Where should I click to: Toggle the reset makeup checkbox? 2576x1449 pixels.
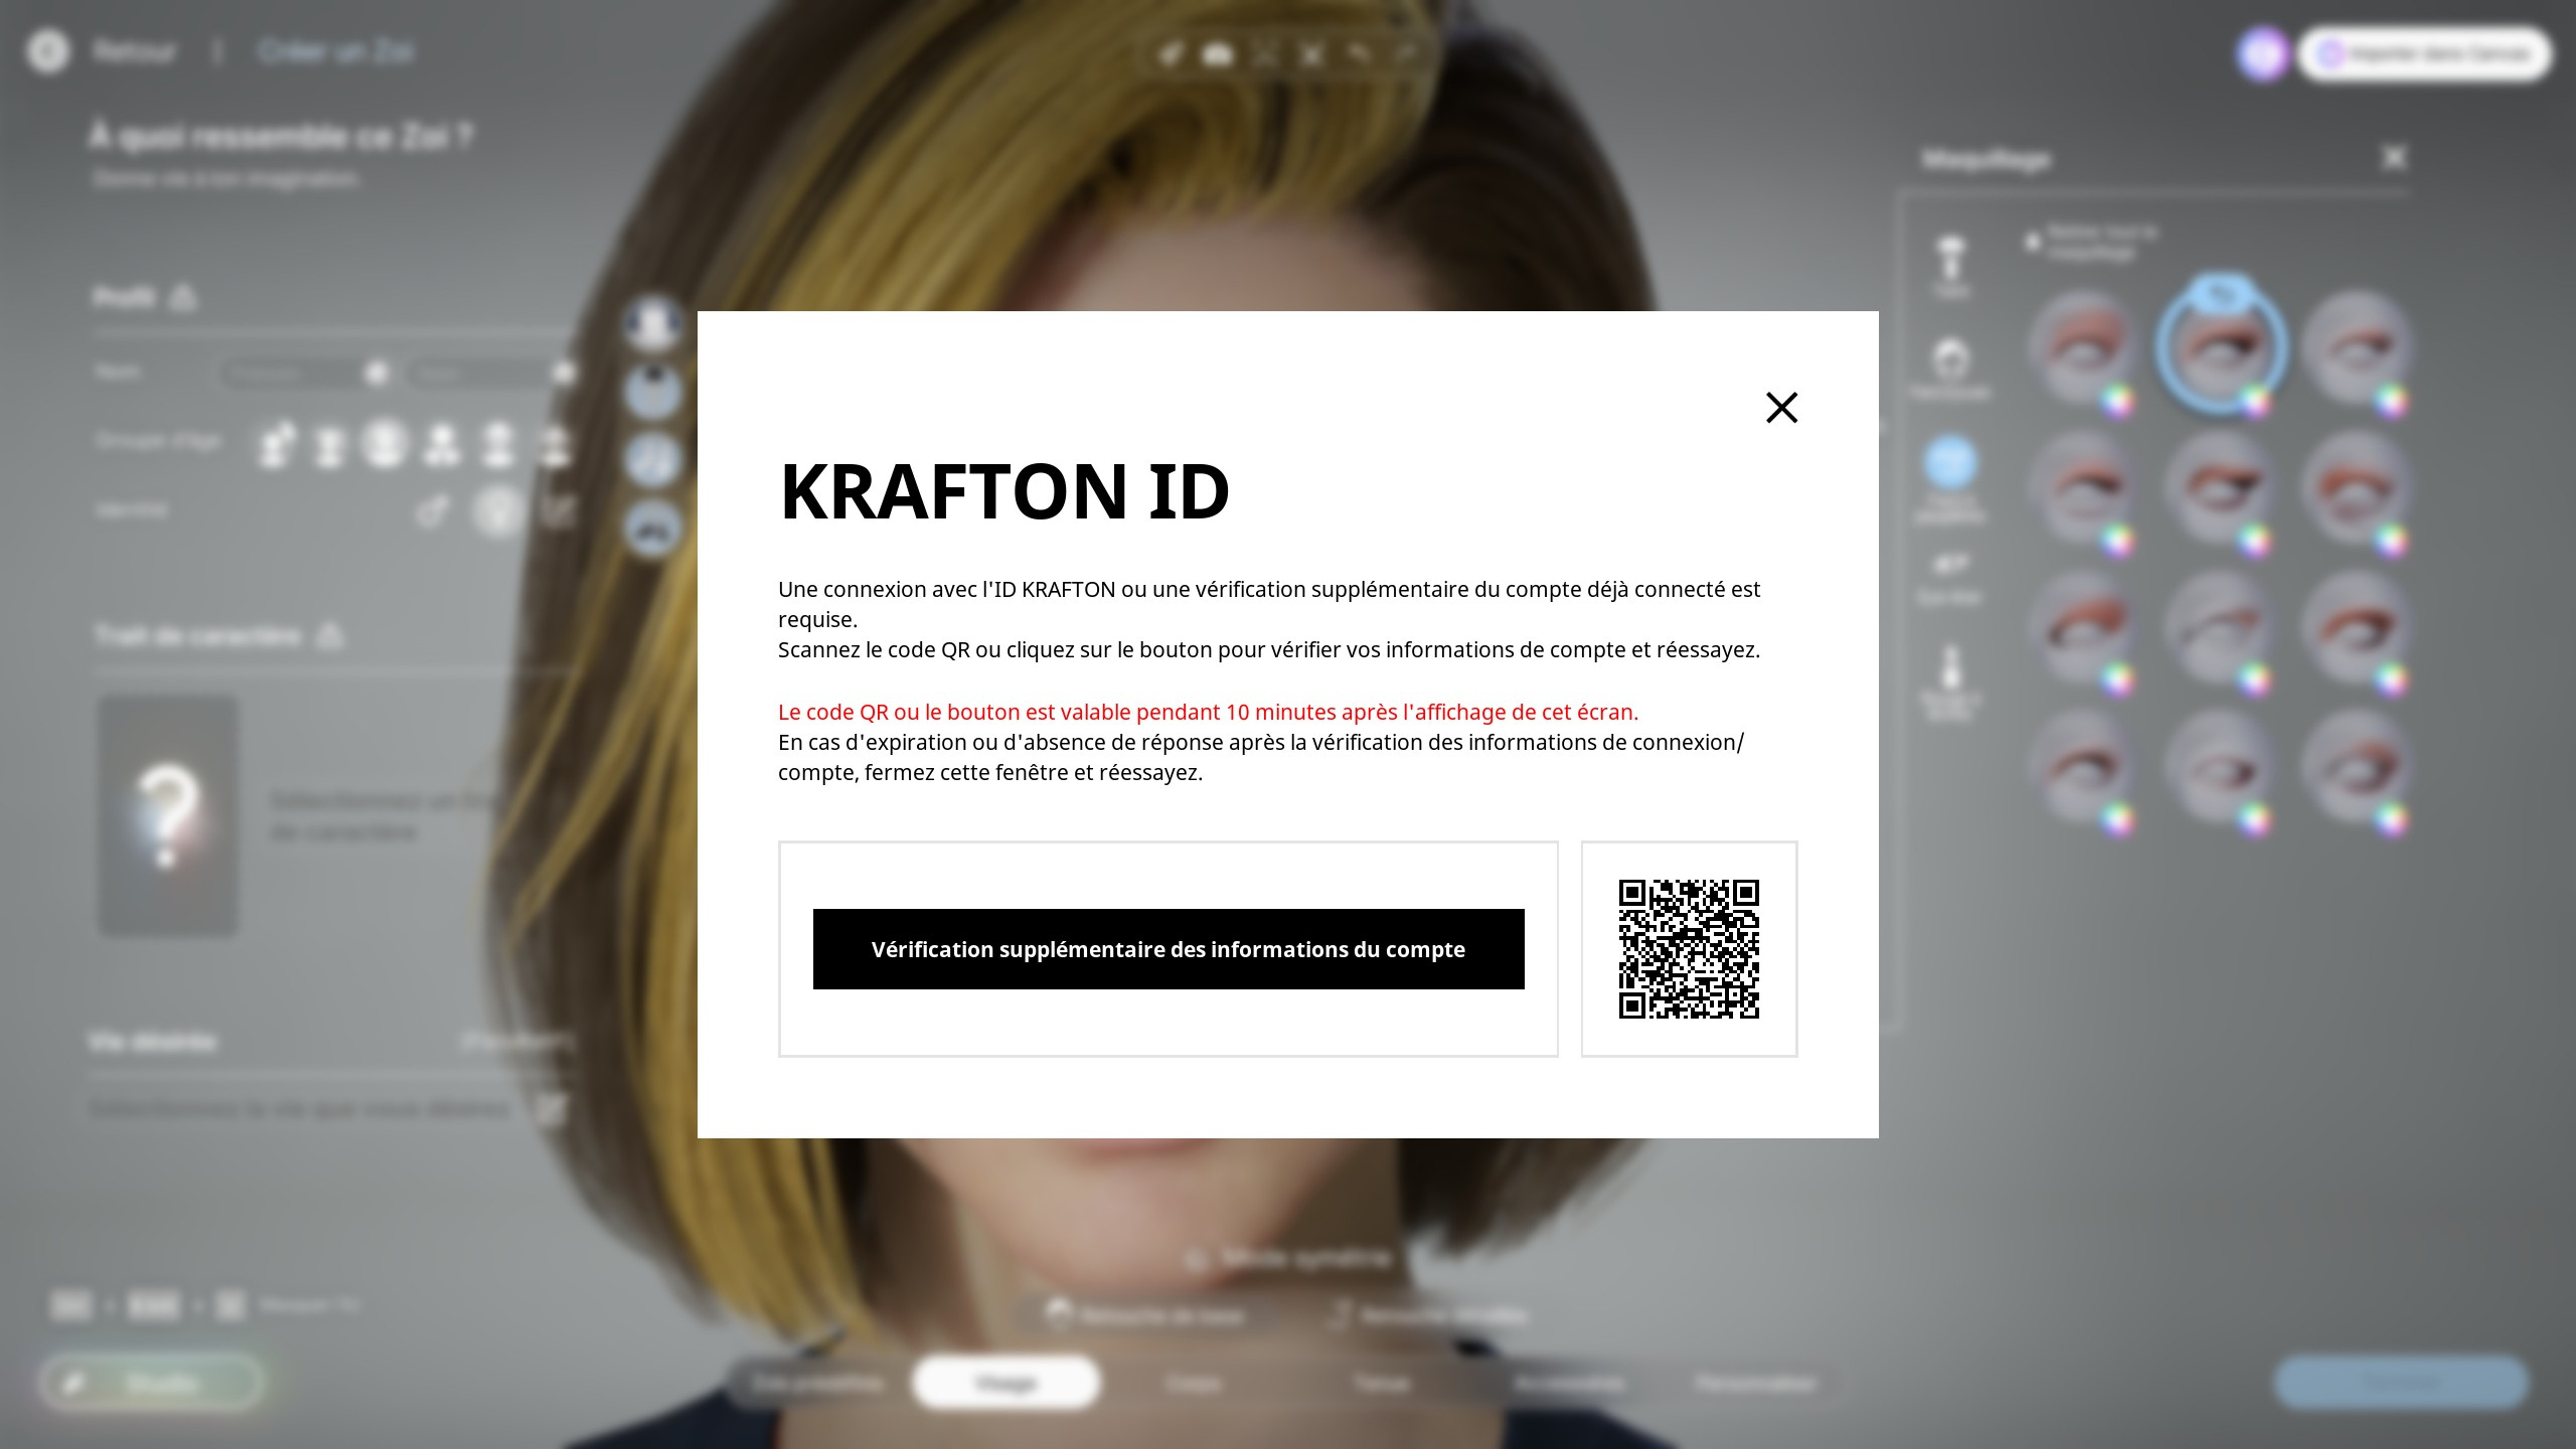tap(2032, 242)
